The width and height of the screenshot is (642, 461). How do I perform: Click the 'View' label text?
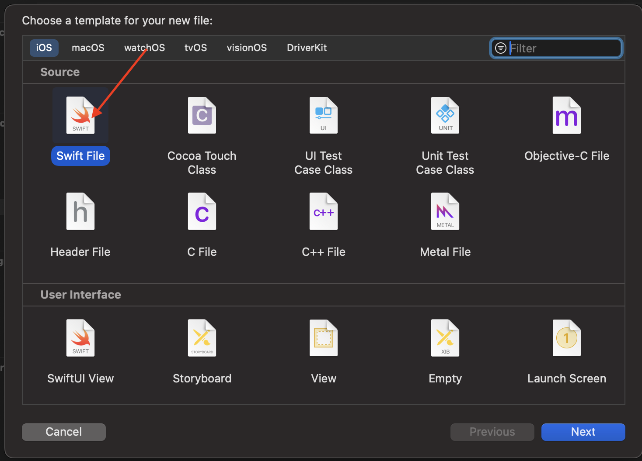pyautogui.click(x=324, y=378)
